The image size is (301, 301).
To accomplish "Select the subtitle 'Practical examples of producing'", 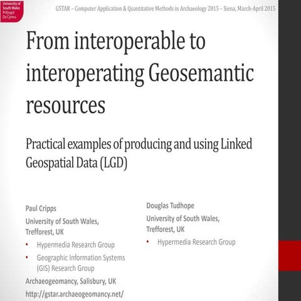I will 99,144.
